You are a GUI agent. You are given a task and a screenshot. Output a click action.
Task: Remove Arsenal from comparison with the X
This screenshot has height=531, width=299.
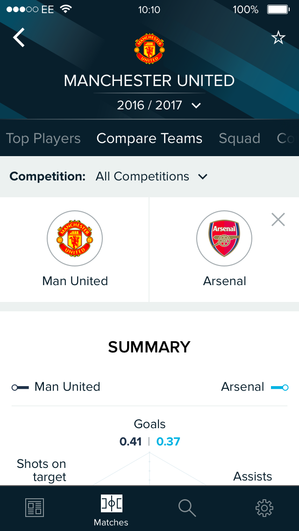(x=278, y=219)
